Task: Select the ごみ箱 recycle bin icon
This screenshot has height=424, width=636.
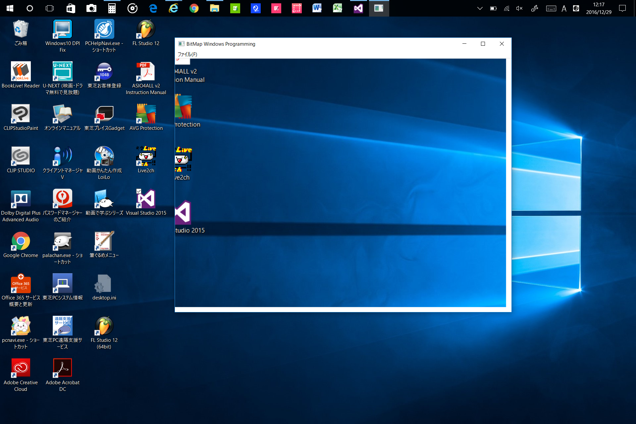Action: click(x=21, y=30)
